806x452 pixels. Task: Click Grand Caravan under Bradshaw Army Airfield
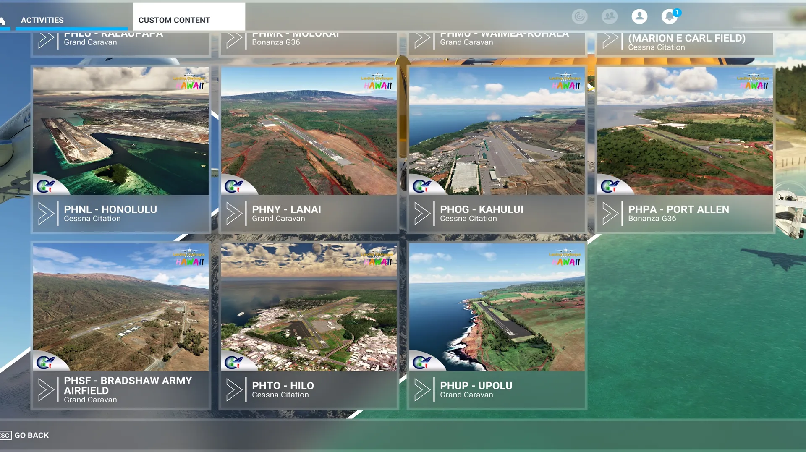click(90, 400)
